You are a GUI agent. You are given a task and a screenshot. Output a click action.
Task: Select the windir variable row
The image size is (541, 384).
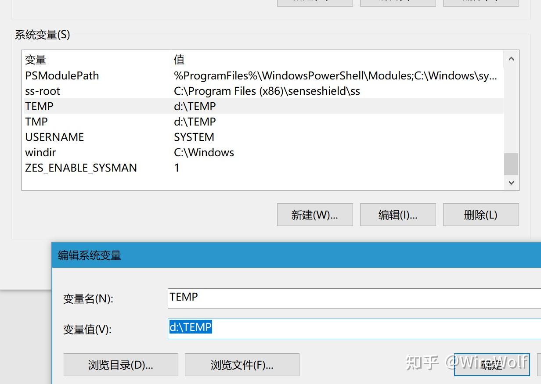132,152
